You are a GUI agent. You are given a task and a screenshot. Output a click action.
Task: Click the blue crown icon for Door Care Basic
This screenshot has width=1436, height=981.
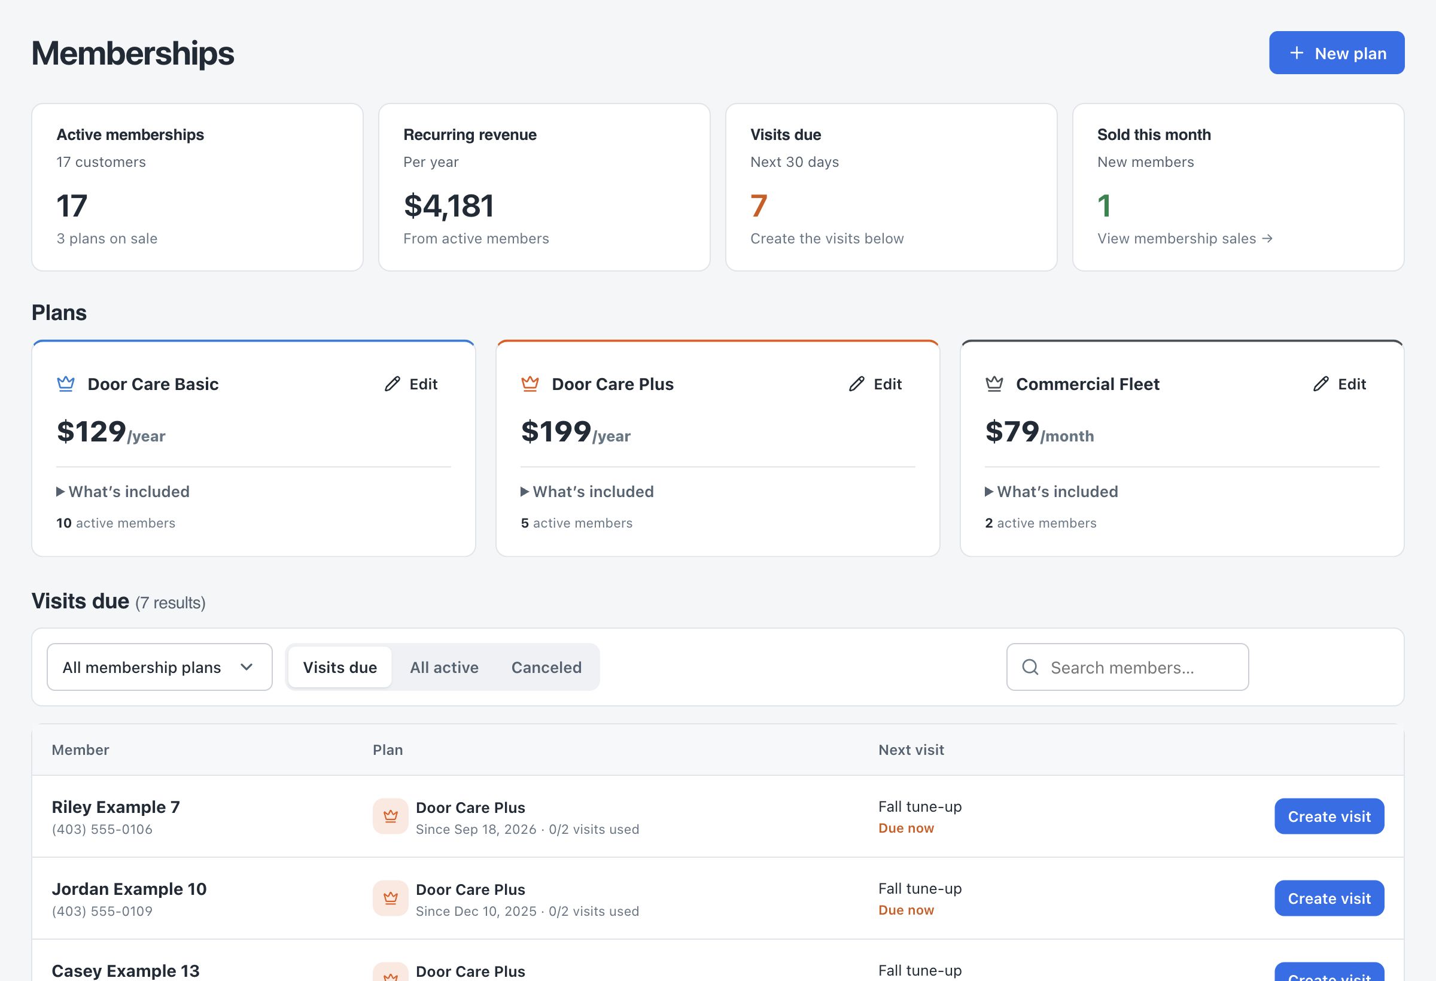[66, 383]
